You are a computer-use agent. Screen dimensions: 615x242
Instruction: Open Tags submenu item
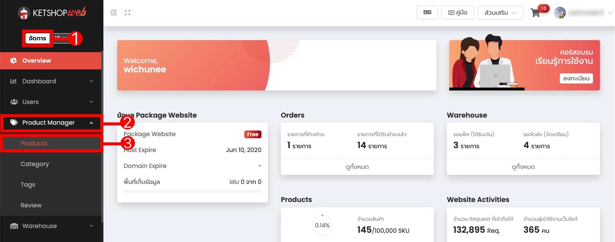pos(51,184)
